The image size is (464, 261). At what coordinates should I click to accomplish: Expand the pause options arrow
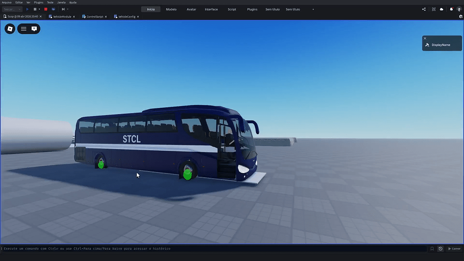tap(39, 9)
